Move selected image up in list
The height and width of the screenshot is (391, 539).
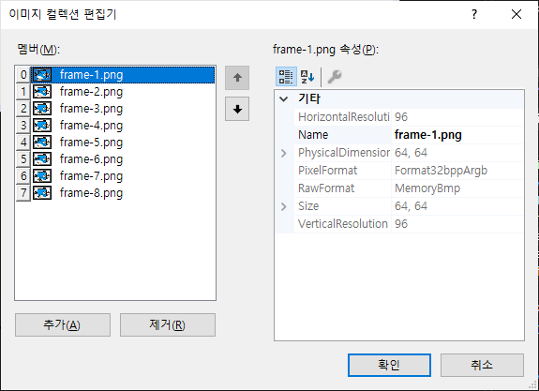(237, 78)
